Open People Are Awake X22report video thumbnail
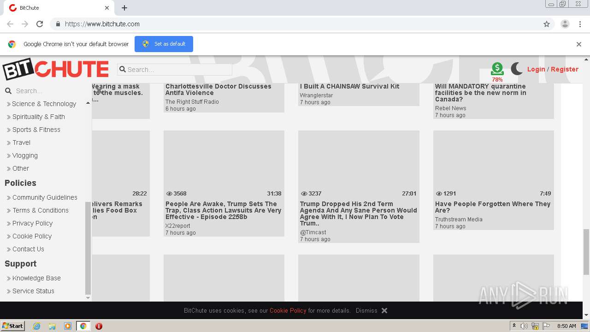The height and width of the screenshot is (332, 590). point(224,165)
